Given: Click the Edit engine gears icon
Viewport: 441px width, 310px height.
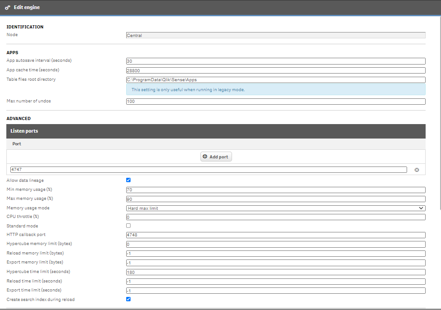Looking at the screenshot, I should click(x=8, y=8).
